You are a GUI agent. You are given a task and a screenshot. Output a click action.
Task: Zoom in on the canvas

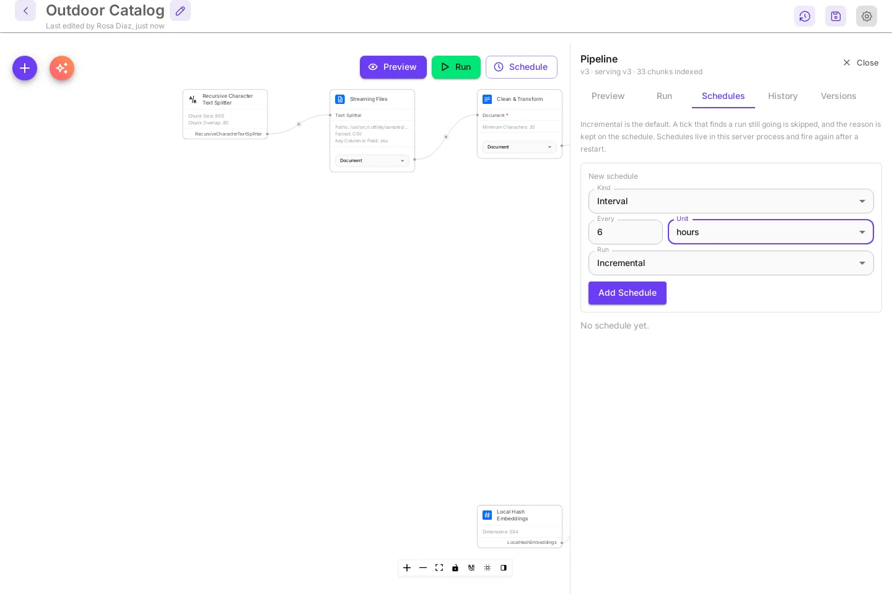pyautogui.click(x=407, y=567)
